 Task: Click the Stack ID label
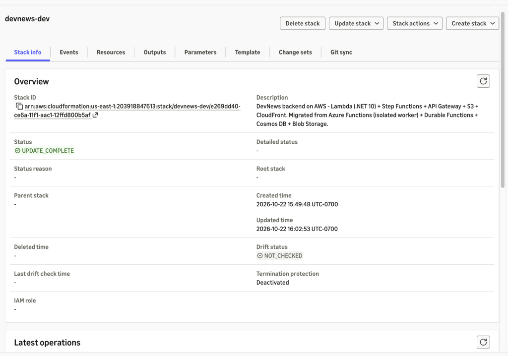click(x=25, y=98)
